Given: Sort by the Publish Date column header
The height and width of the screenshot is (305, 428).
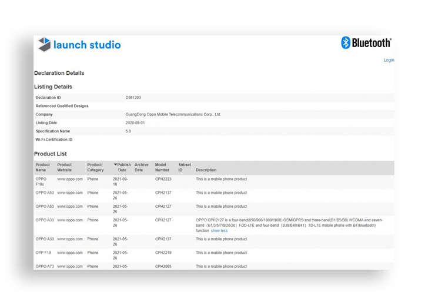Looking at the screenshot, I should [x=122, y=167].
